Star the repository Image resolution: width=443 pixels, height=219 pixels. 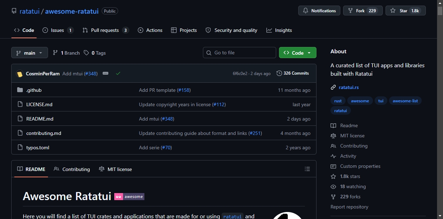click(405, 11)
